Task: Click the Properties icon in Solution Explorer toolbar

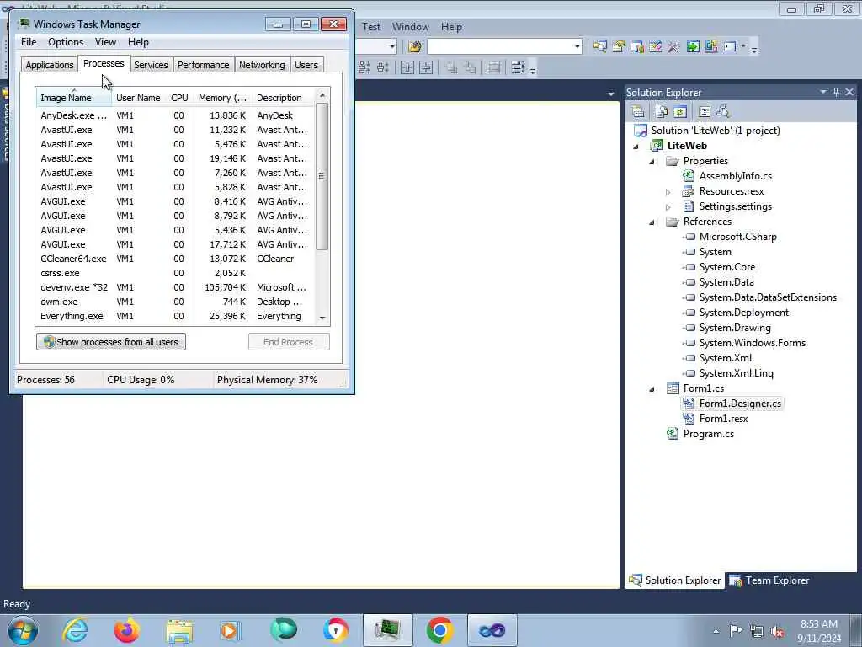Action: click(638, 112)
